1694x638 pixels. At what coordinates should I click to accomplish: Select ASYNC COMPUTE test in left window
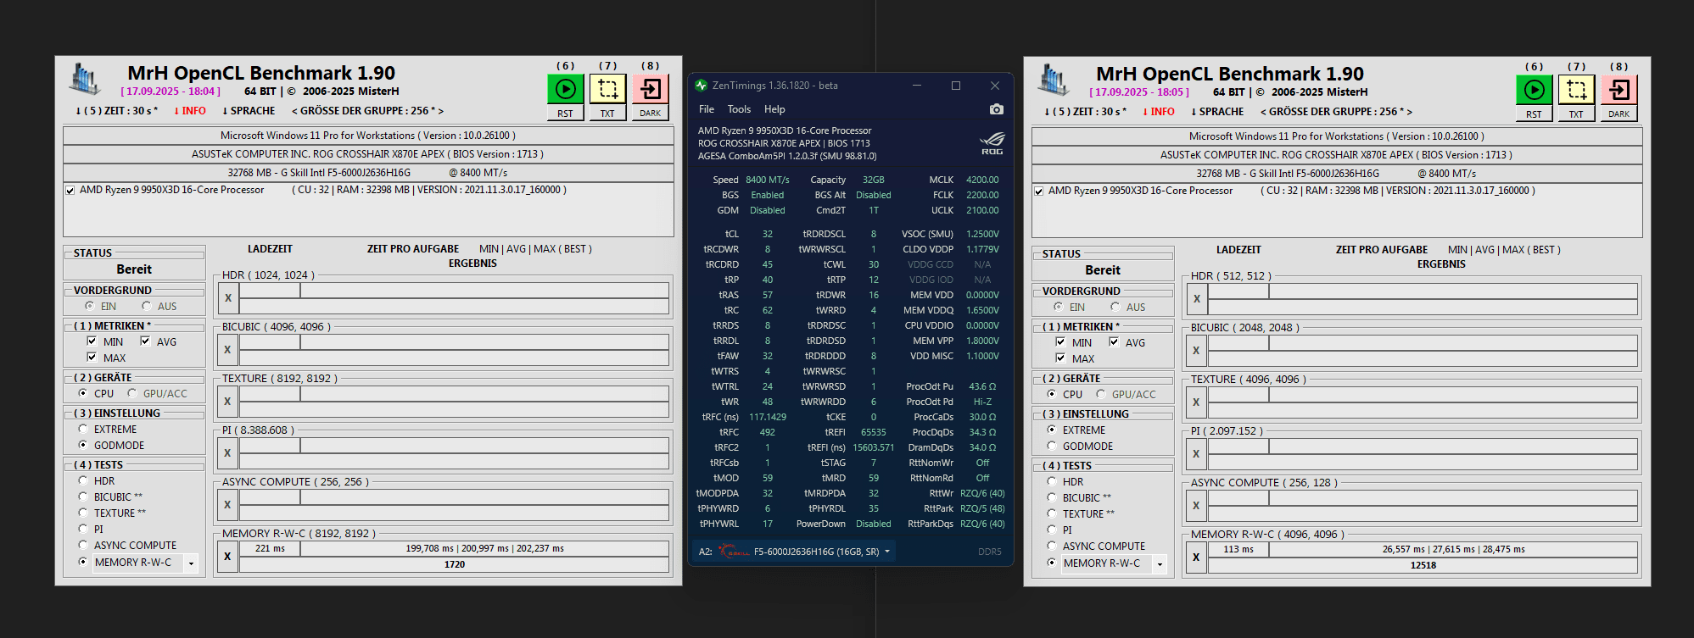83,545
